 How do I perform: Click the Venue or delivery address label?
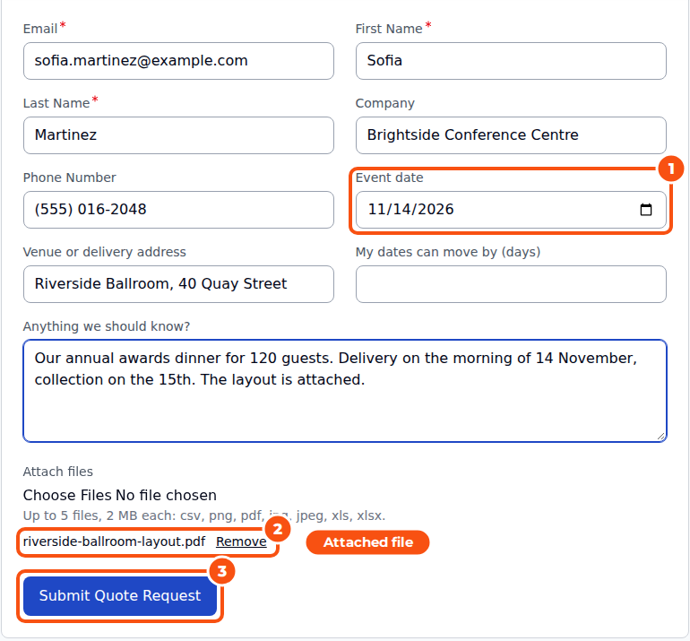[104, 252]
